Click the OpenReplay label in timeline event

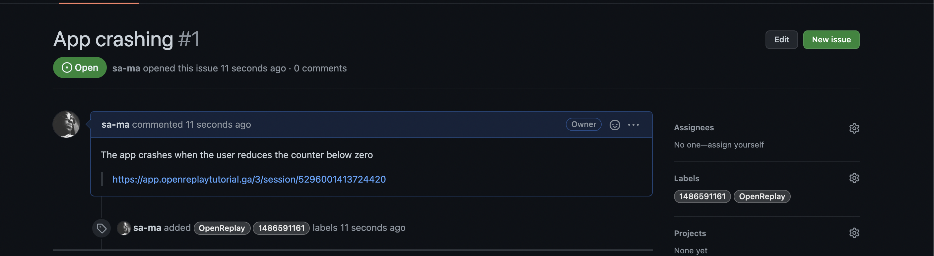[222, 228]
